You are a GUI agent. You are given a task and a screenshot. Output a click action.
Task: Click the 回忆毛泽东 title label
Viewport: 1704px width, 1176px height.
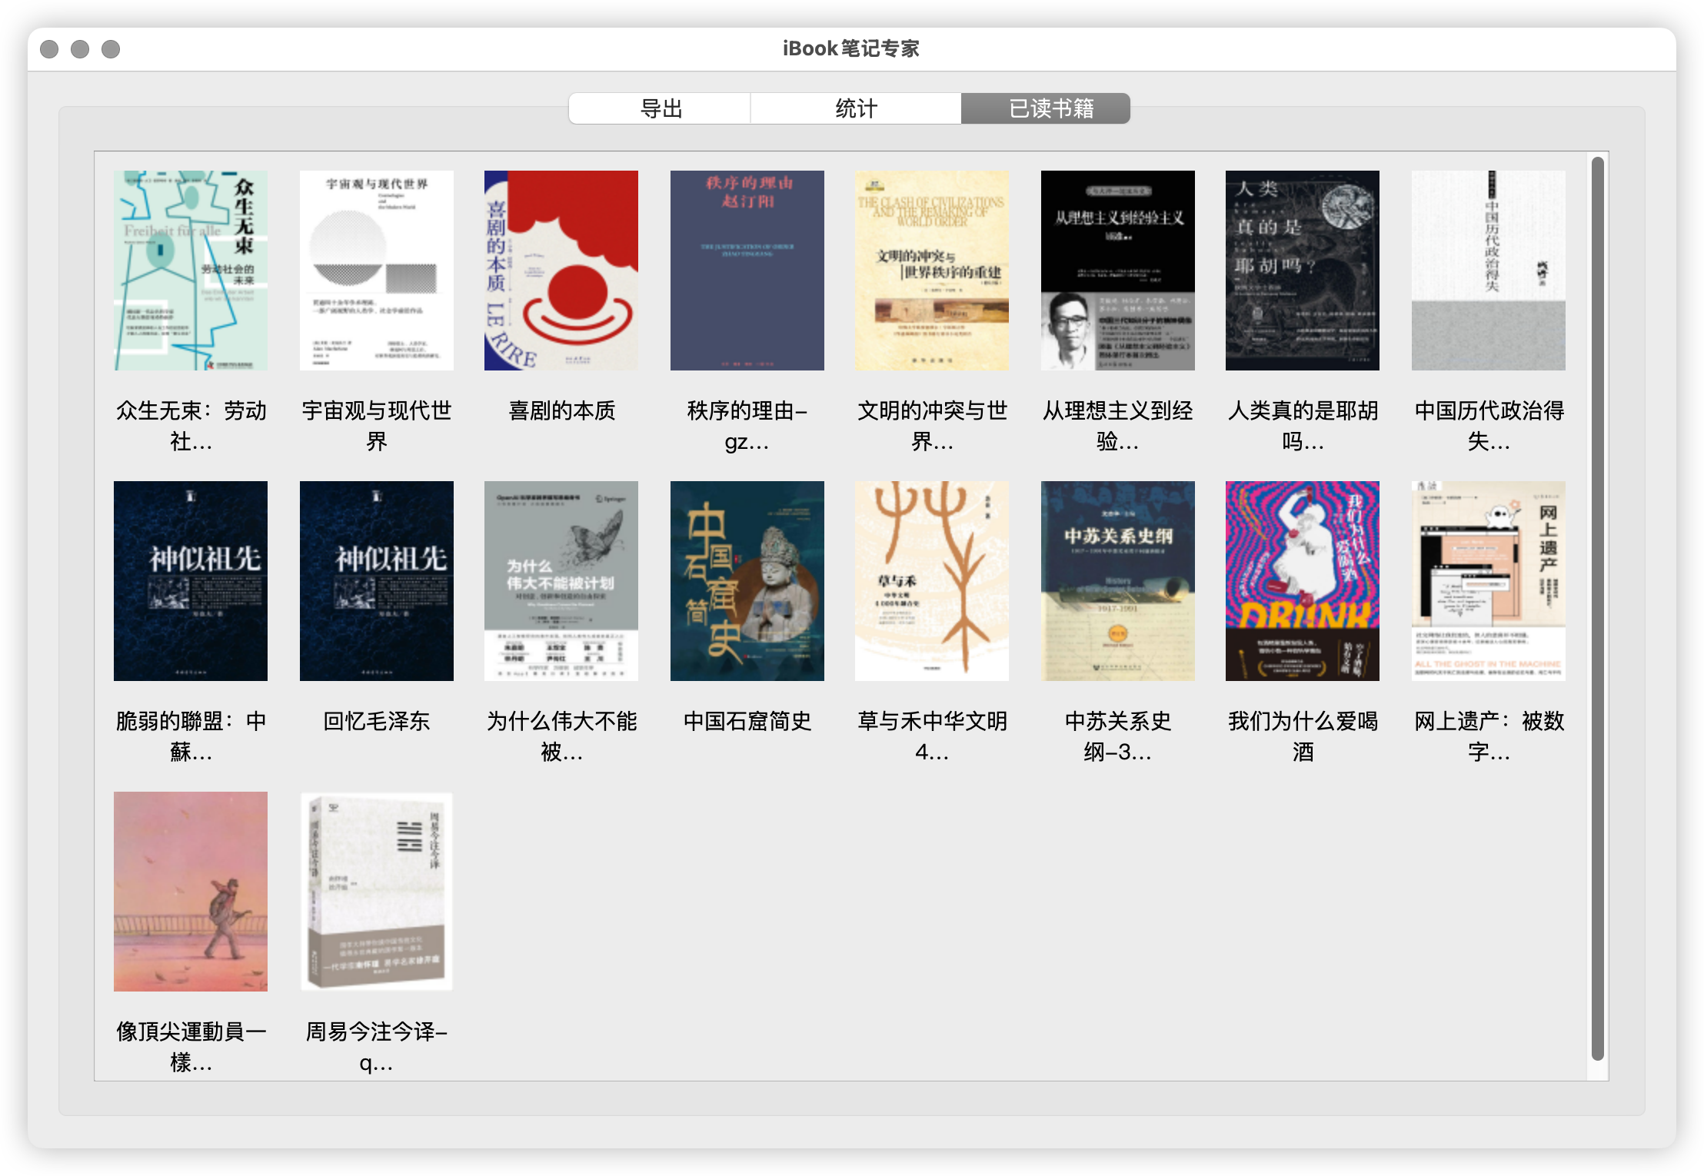coord(376,721)
